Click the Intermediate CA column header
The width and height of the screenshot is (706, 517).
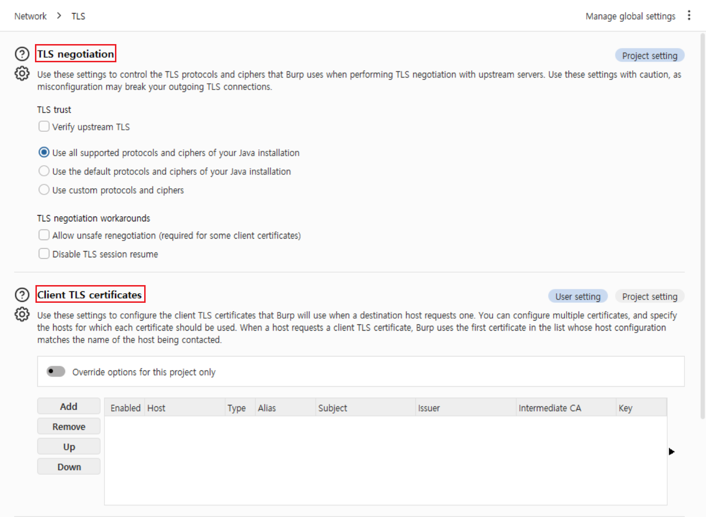pos(567,408)
